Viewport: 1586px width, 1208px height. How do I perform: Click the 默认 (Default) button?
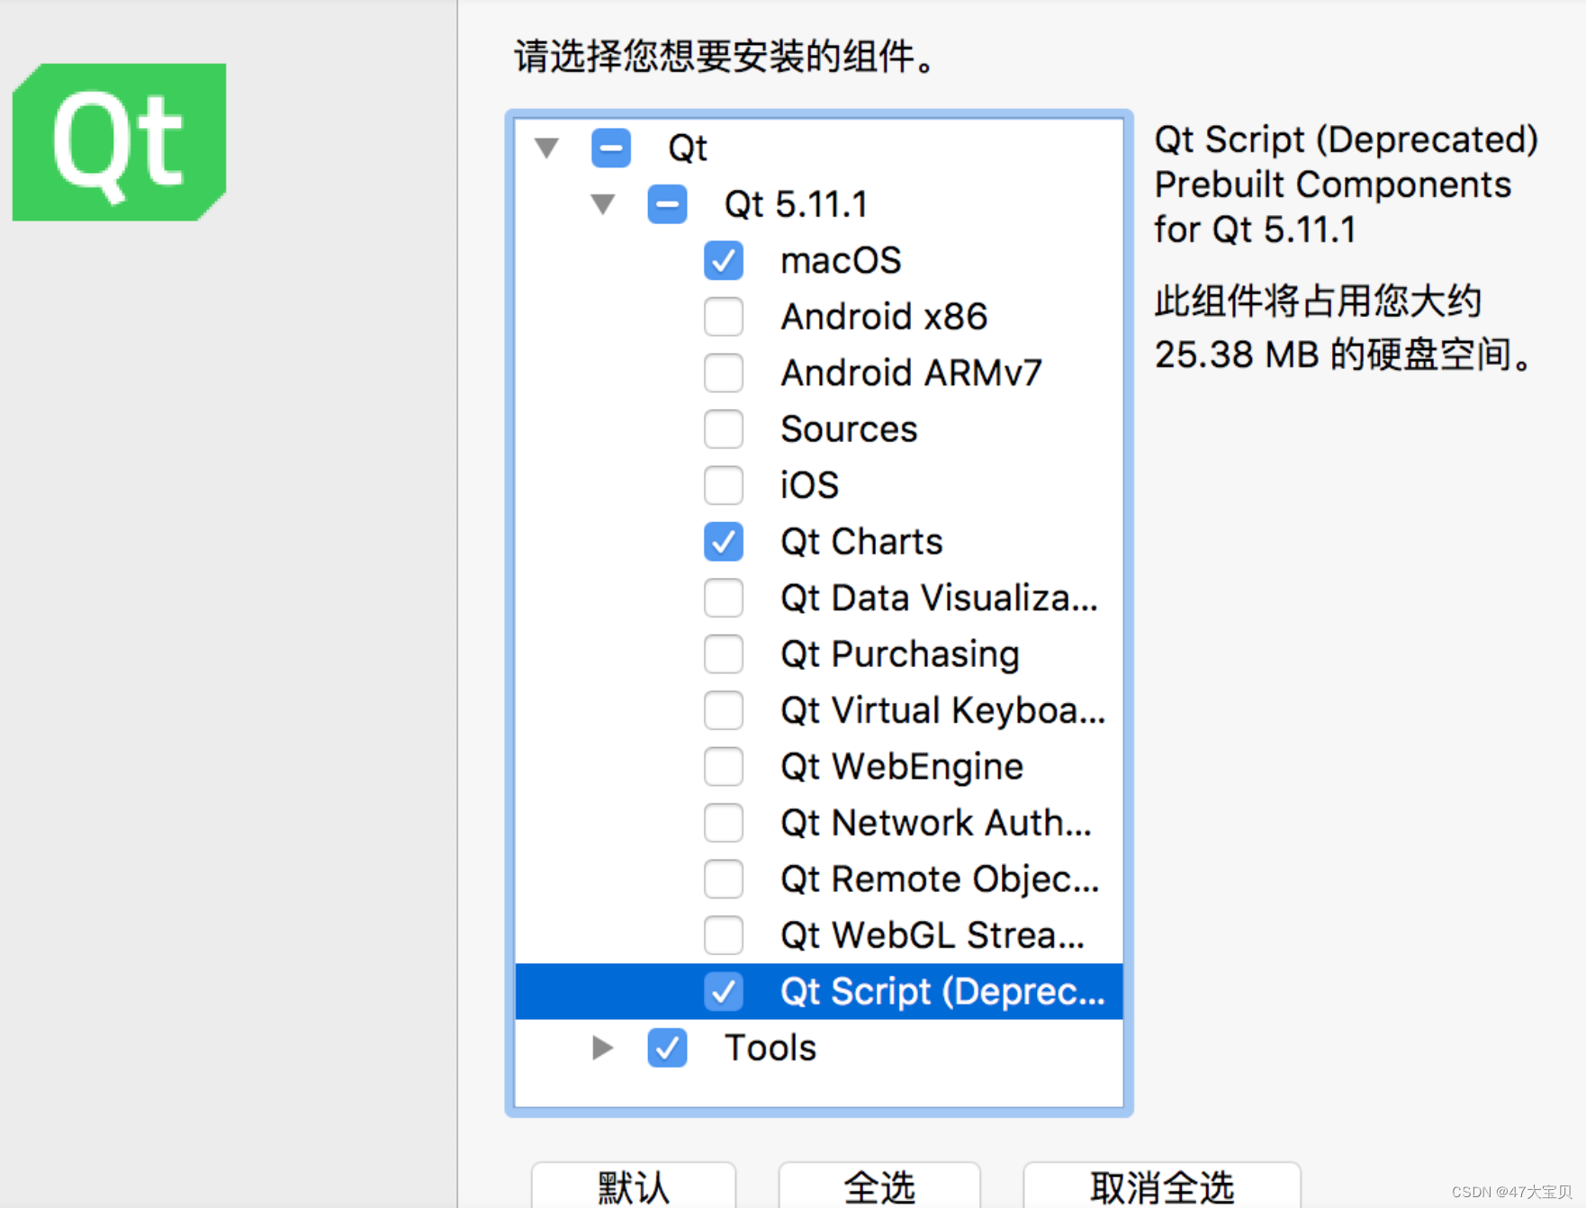tap(634, 1187)
